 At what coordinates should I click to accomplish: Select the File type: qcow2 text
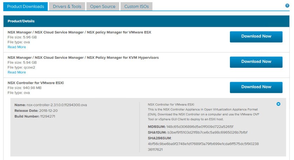(21, 67)
